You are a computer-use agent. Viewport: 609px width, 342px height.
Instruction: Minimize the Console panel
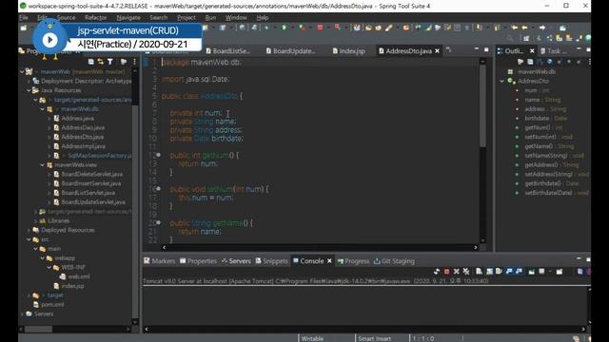(579, 258)
